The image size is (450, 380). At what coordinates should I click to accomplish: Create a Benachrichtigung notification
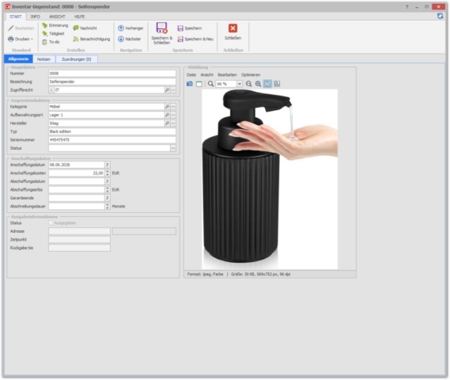pyautogui.click(x=92, y=39)
